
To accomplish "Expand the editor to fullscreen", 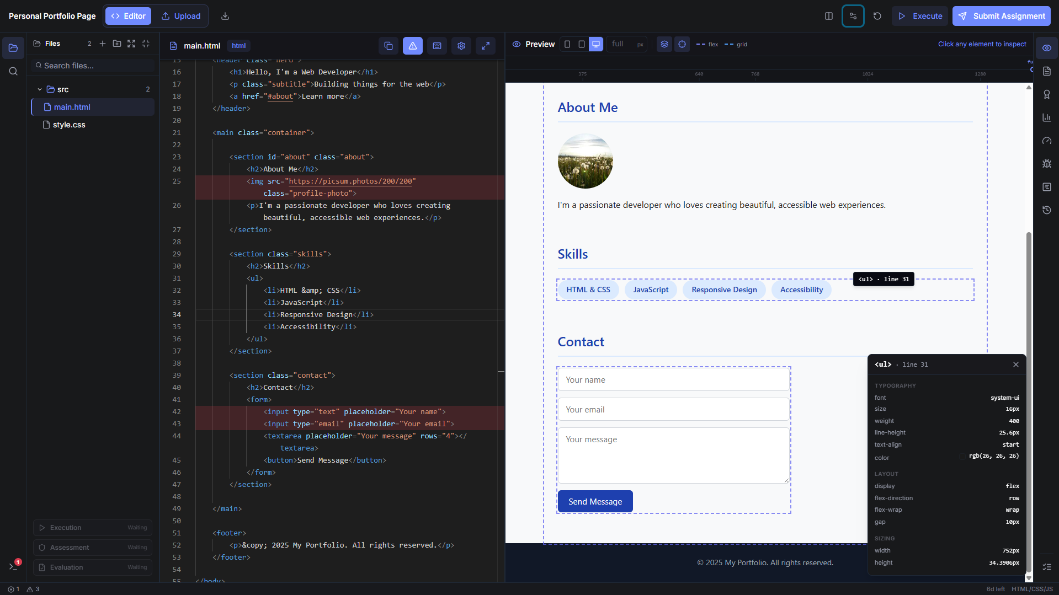I will pos(486,46).
